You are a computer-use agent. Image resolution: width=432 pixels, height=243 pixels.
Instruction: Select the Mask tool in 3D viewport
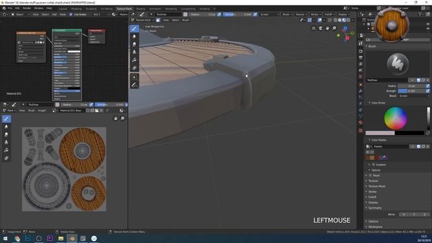click(134, 67)
